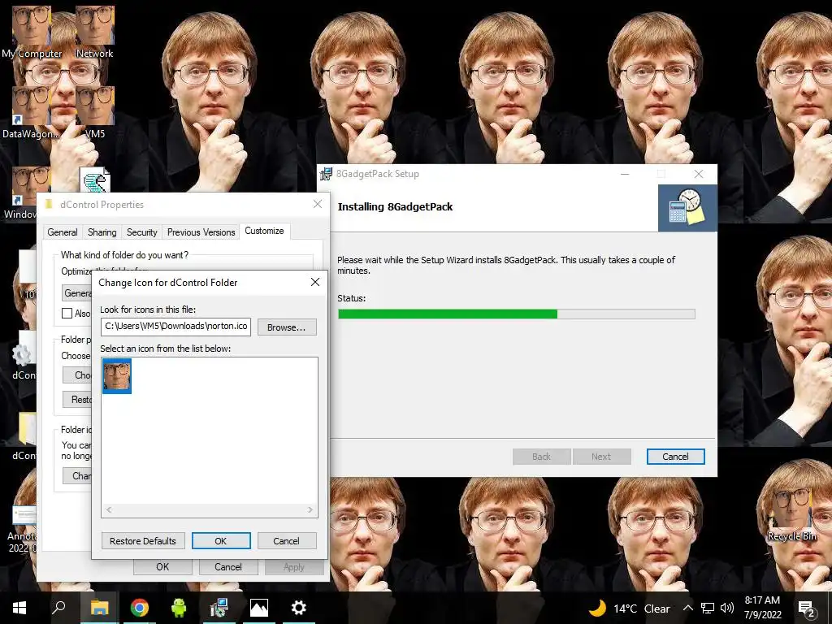Cancel the 8GadgetPack installation
The image size is (832, 624).
coord(675,457)
